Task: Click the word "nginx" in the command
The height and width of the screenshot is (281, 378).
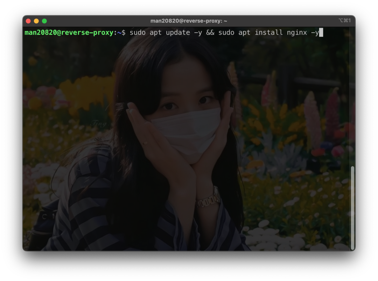Action: (x=297, y=32)
